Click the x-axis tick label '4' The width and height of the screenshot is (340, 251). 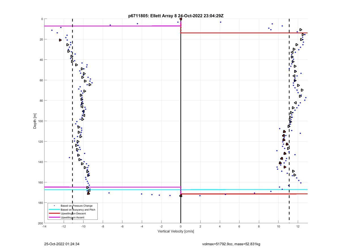220,227
